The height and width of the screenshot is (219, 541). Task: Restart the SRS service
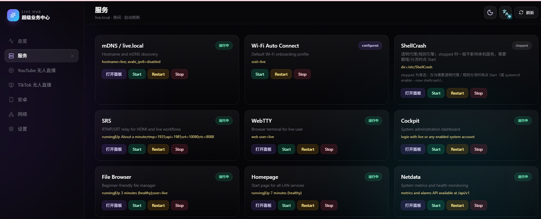tap(158, 149)
